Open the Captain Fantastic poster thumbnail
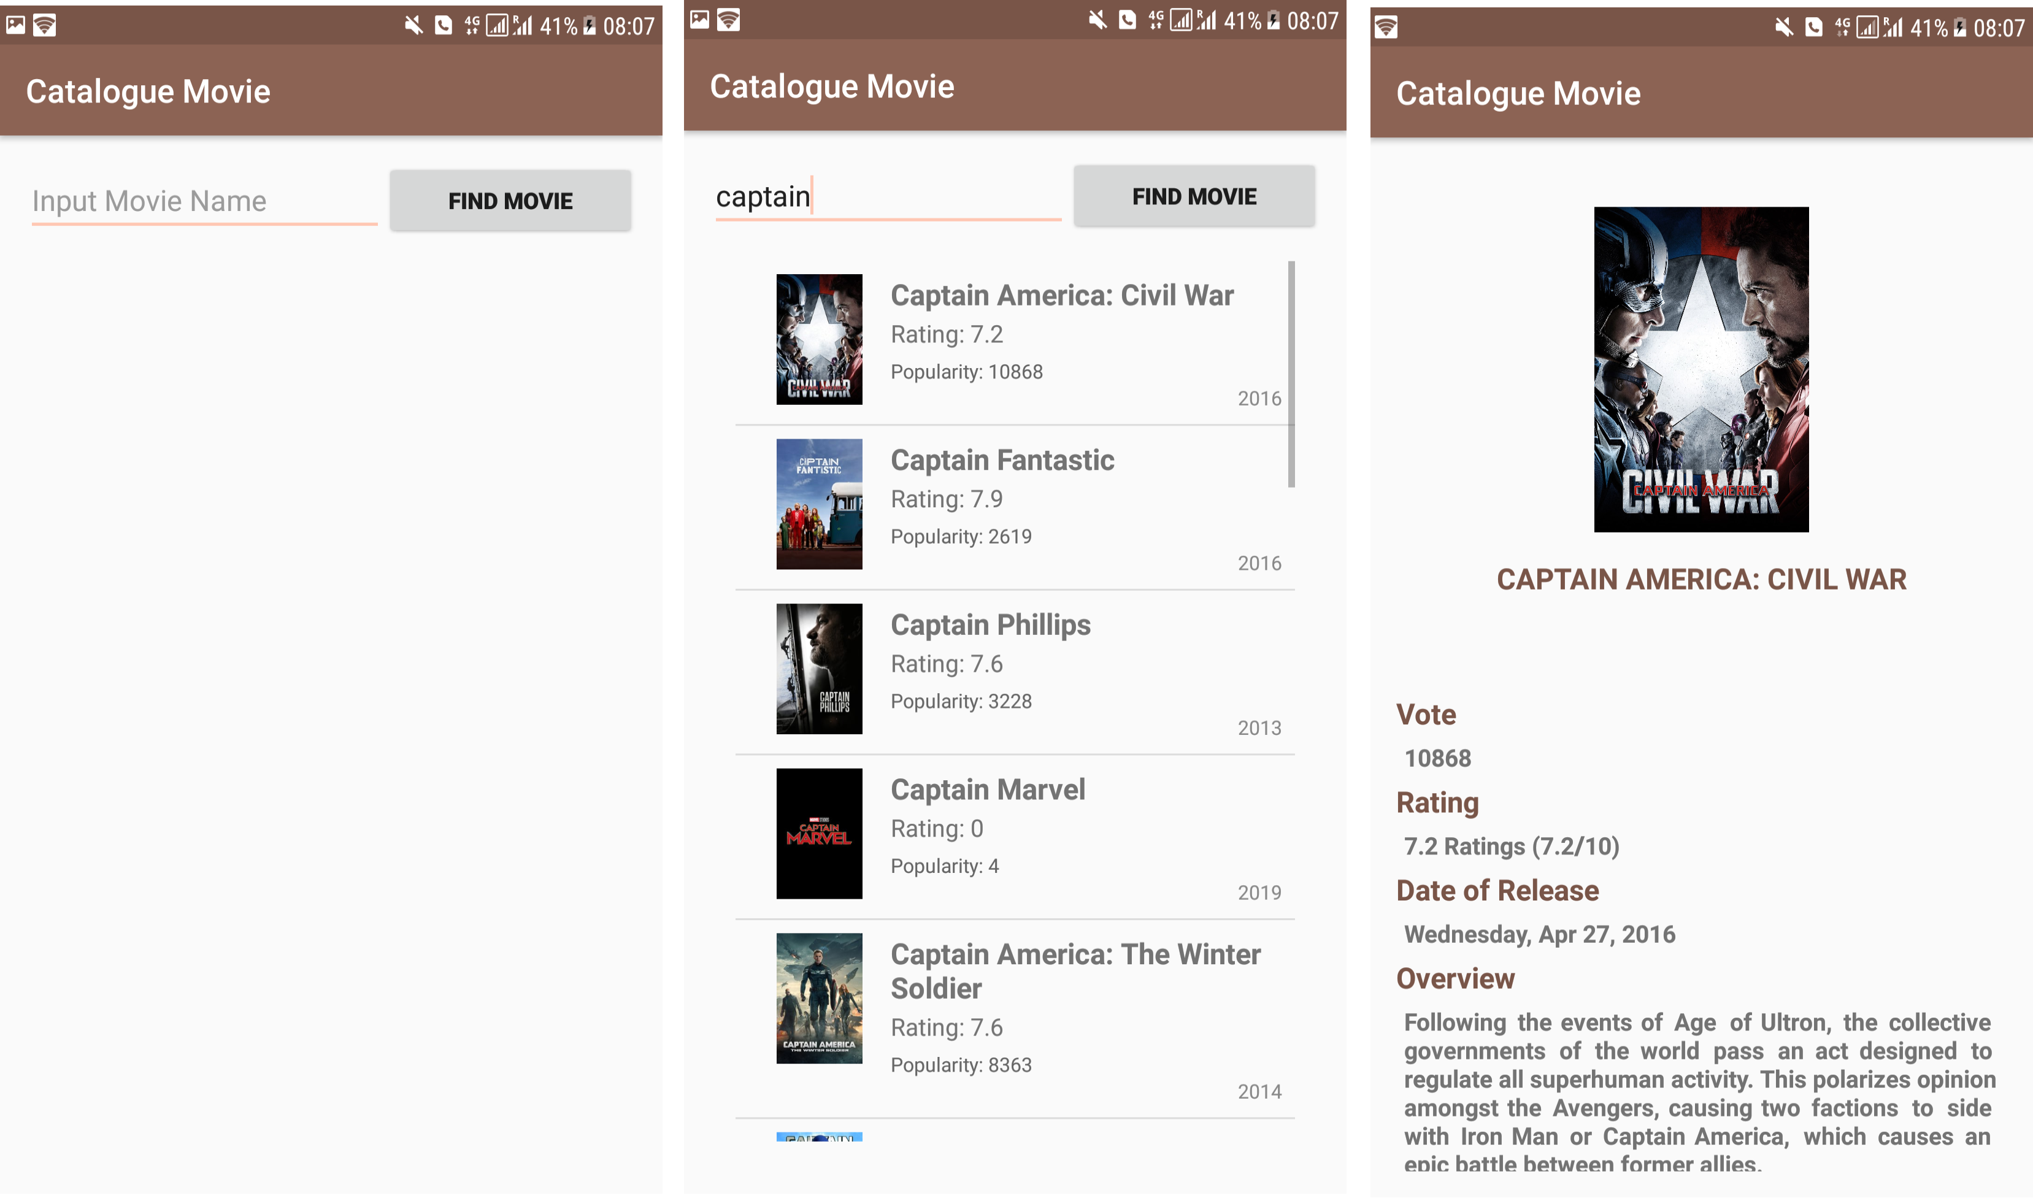The width and height of the screenshot is (2033, 1198). point(819,504)
